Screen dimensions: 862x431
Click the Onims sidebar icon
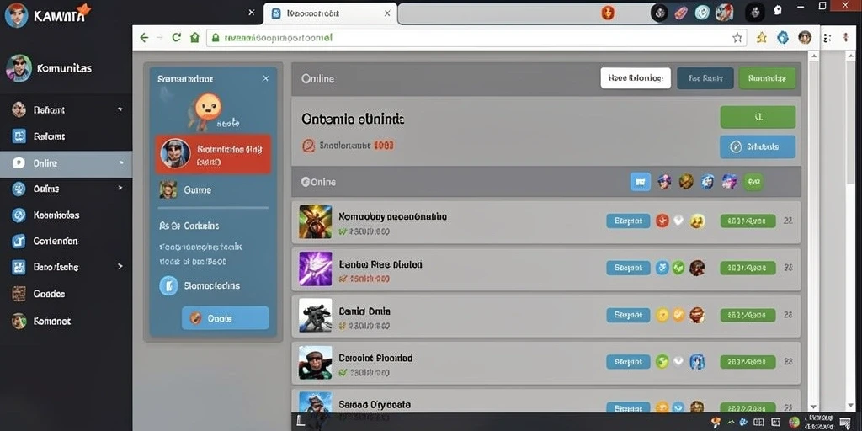point(19,189)
